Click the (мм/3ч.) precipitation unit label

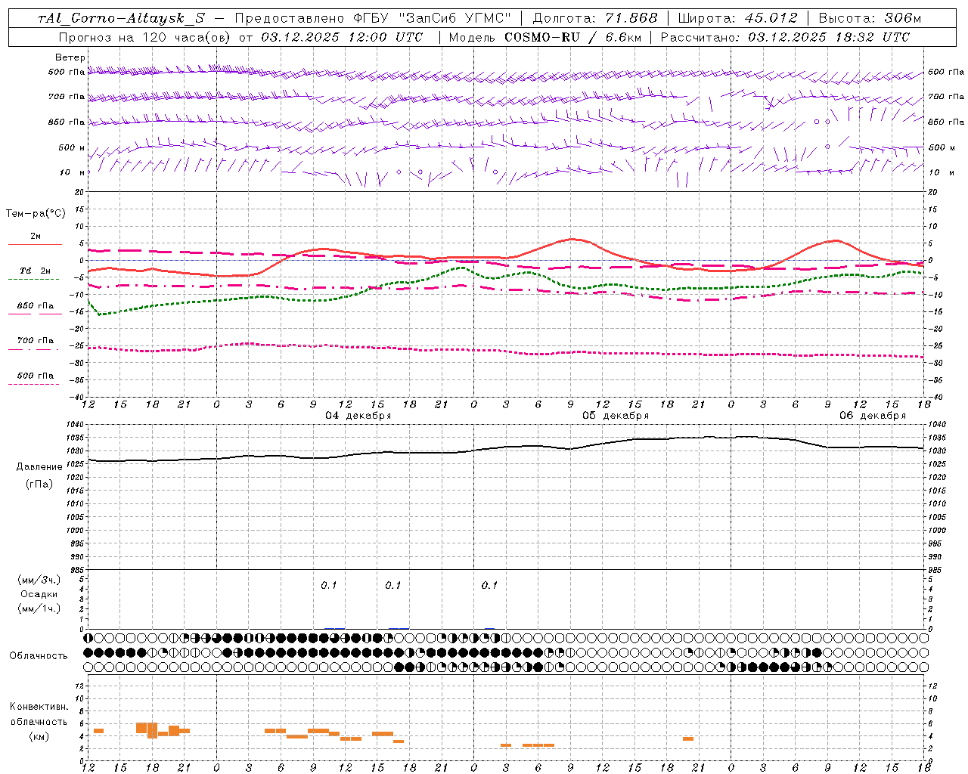(39, 580)
